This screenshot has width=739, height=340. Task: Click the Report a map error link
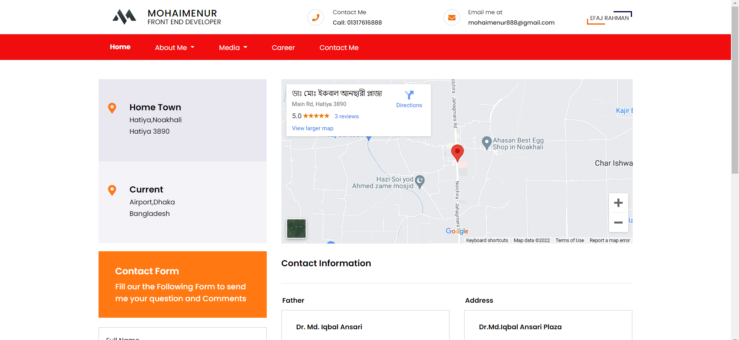[x=610, y=240]
